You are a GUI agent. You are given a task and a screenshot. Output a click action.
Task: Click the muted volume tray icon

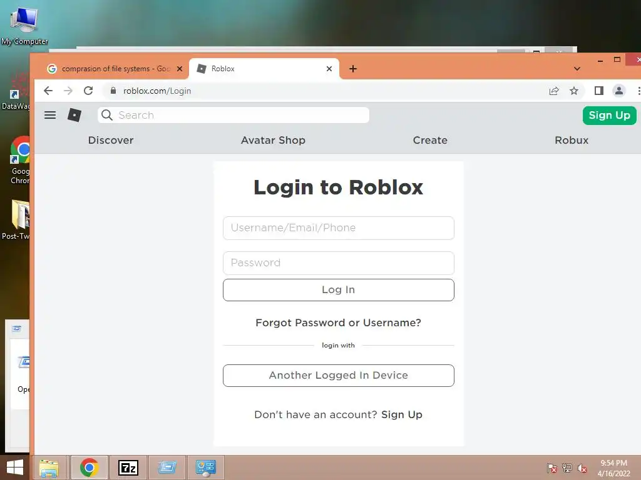pos(582,468)
